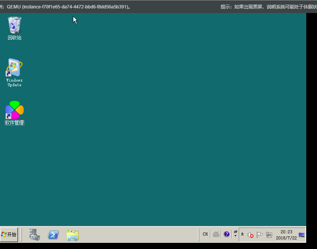
Task: Open the 软件管理 desktop shortcut
Action: pos(15,111)
